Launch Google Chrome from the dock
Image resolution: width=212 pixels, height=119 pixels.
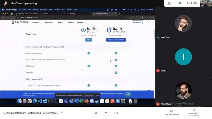(29, 101)
